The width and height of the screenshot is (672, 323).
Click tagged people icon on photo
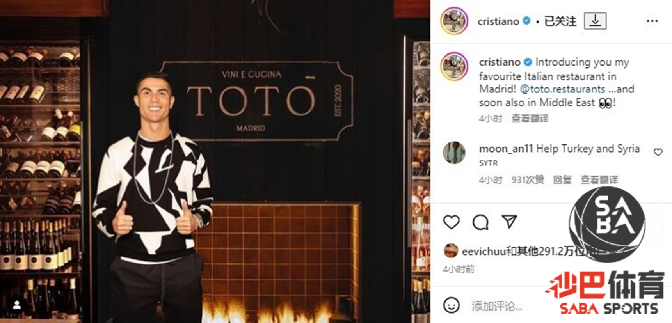[x=17, y=305]
